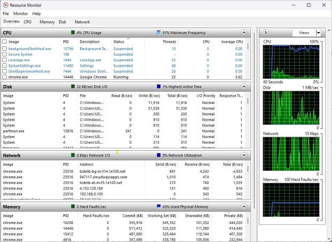Image resolution: width=332 pixels, height=242 pixels.
Task: Click the Views button
Action: coord(304,33)
